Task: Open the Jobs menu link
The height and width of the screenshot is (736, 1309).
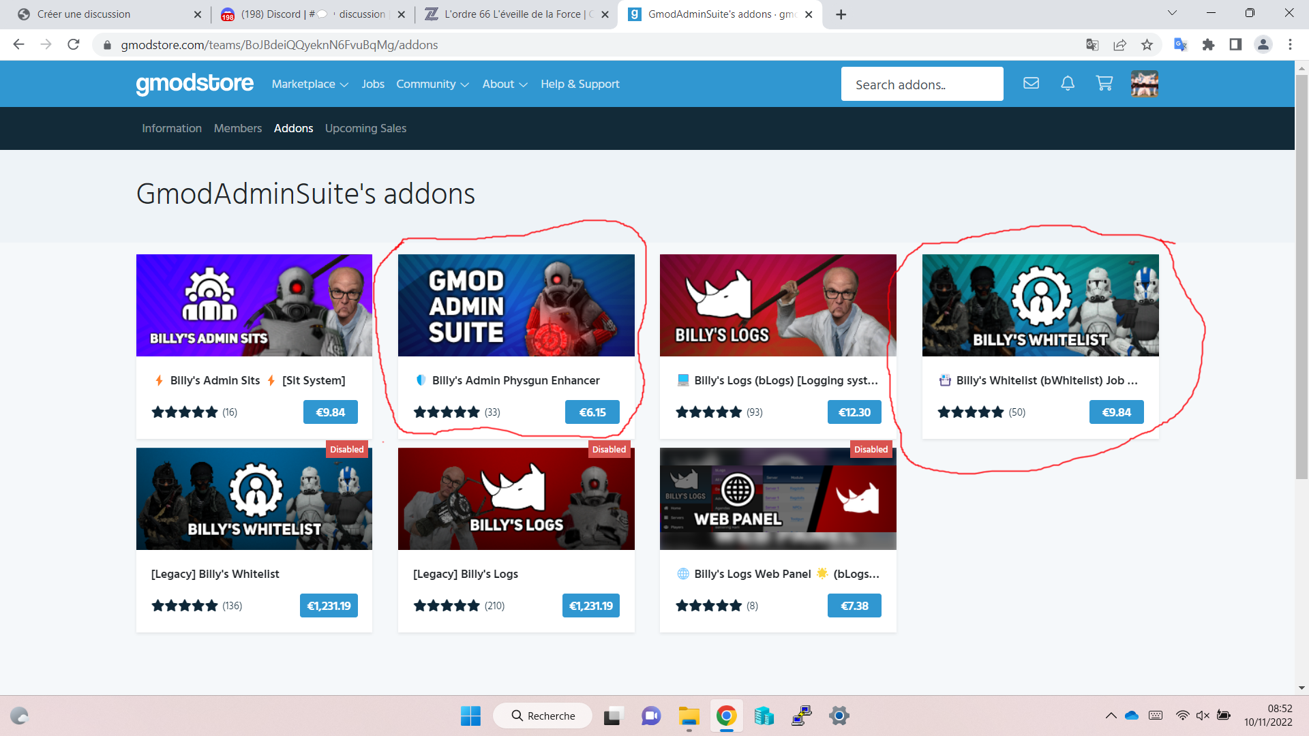Action: [372, 84]
